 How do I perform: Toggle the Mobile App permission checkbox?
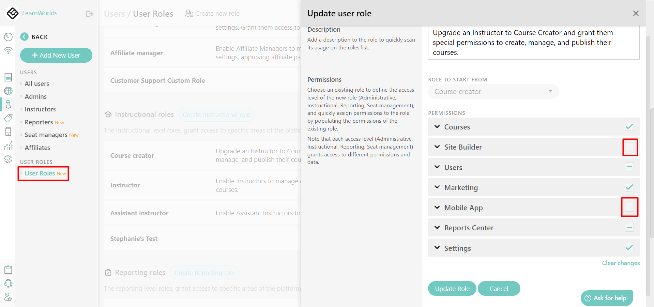pos(629,207)
